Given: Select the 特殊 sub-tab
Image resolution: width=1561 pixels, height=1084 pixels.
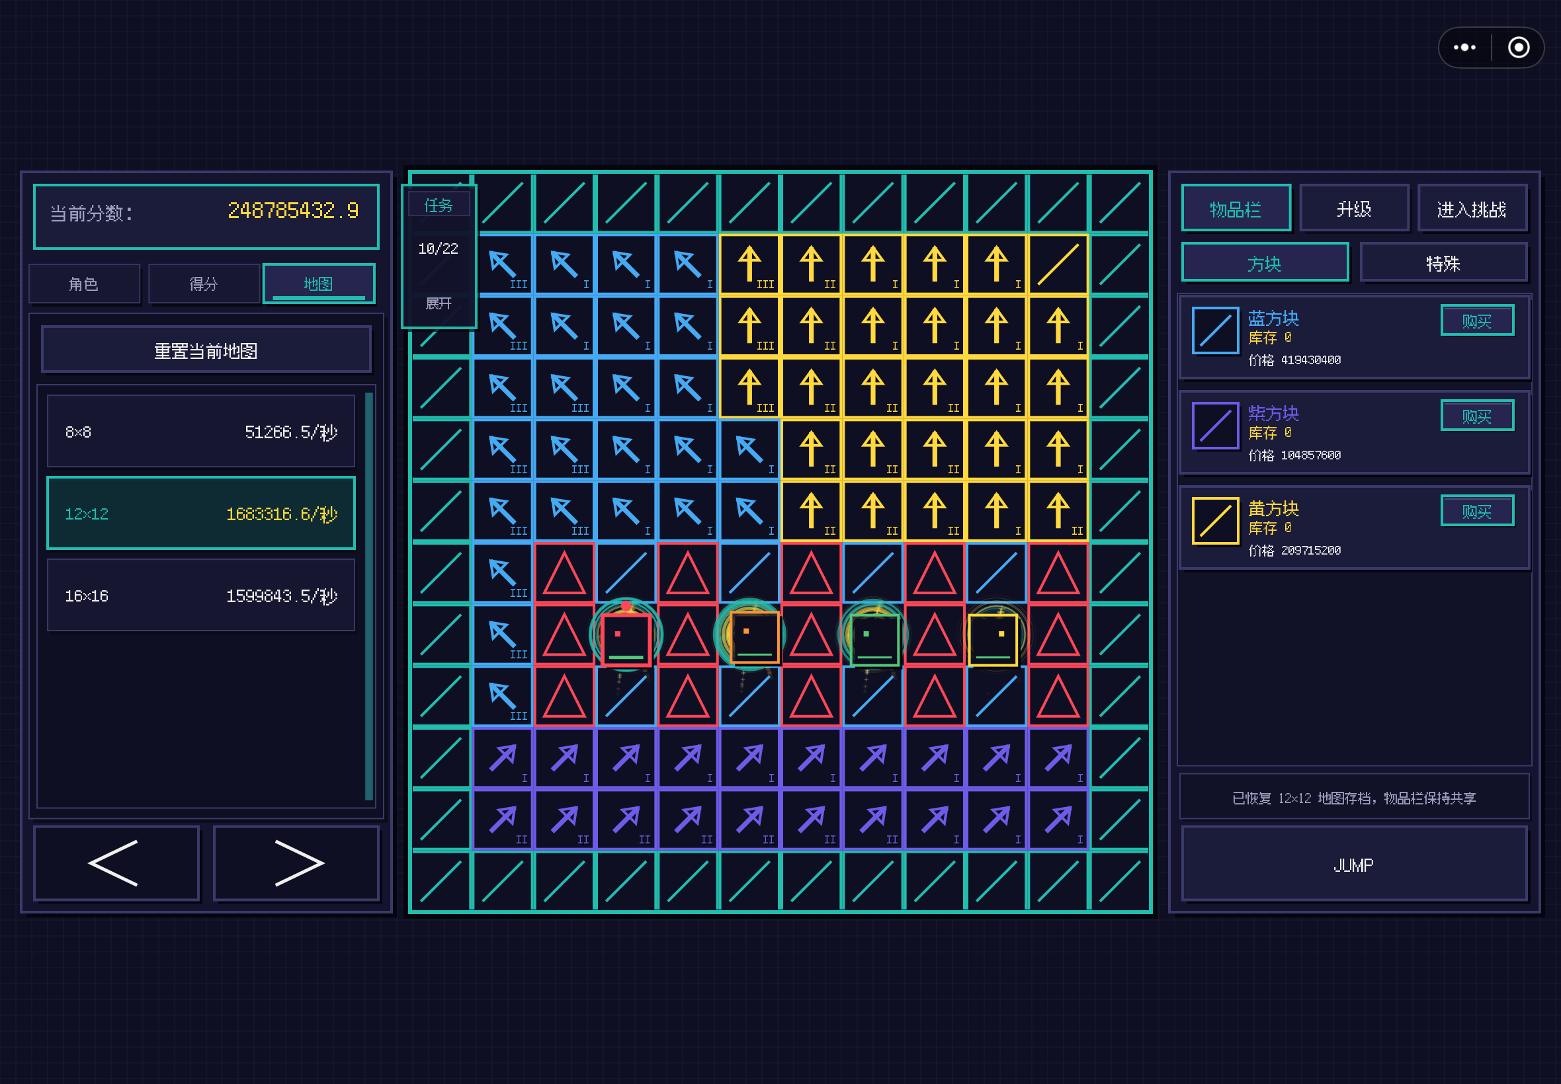Looking at the screenshot, I should (x=1443, y=262).
